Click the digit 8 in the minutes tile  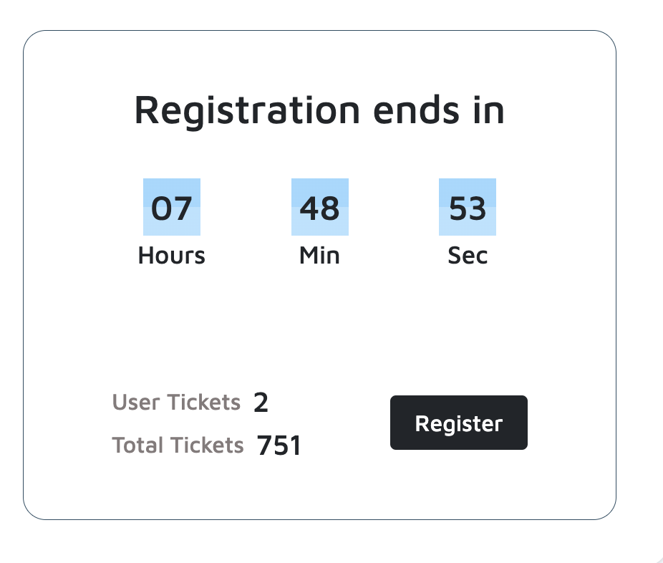tap(330, 208)
